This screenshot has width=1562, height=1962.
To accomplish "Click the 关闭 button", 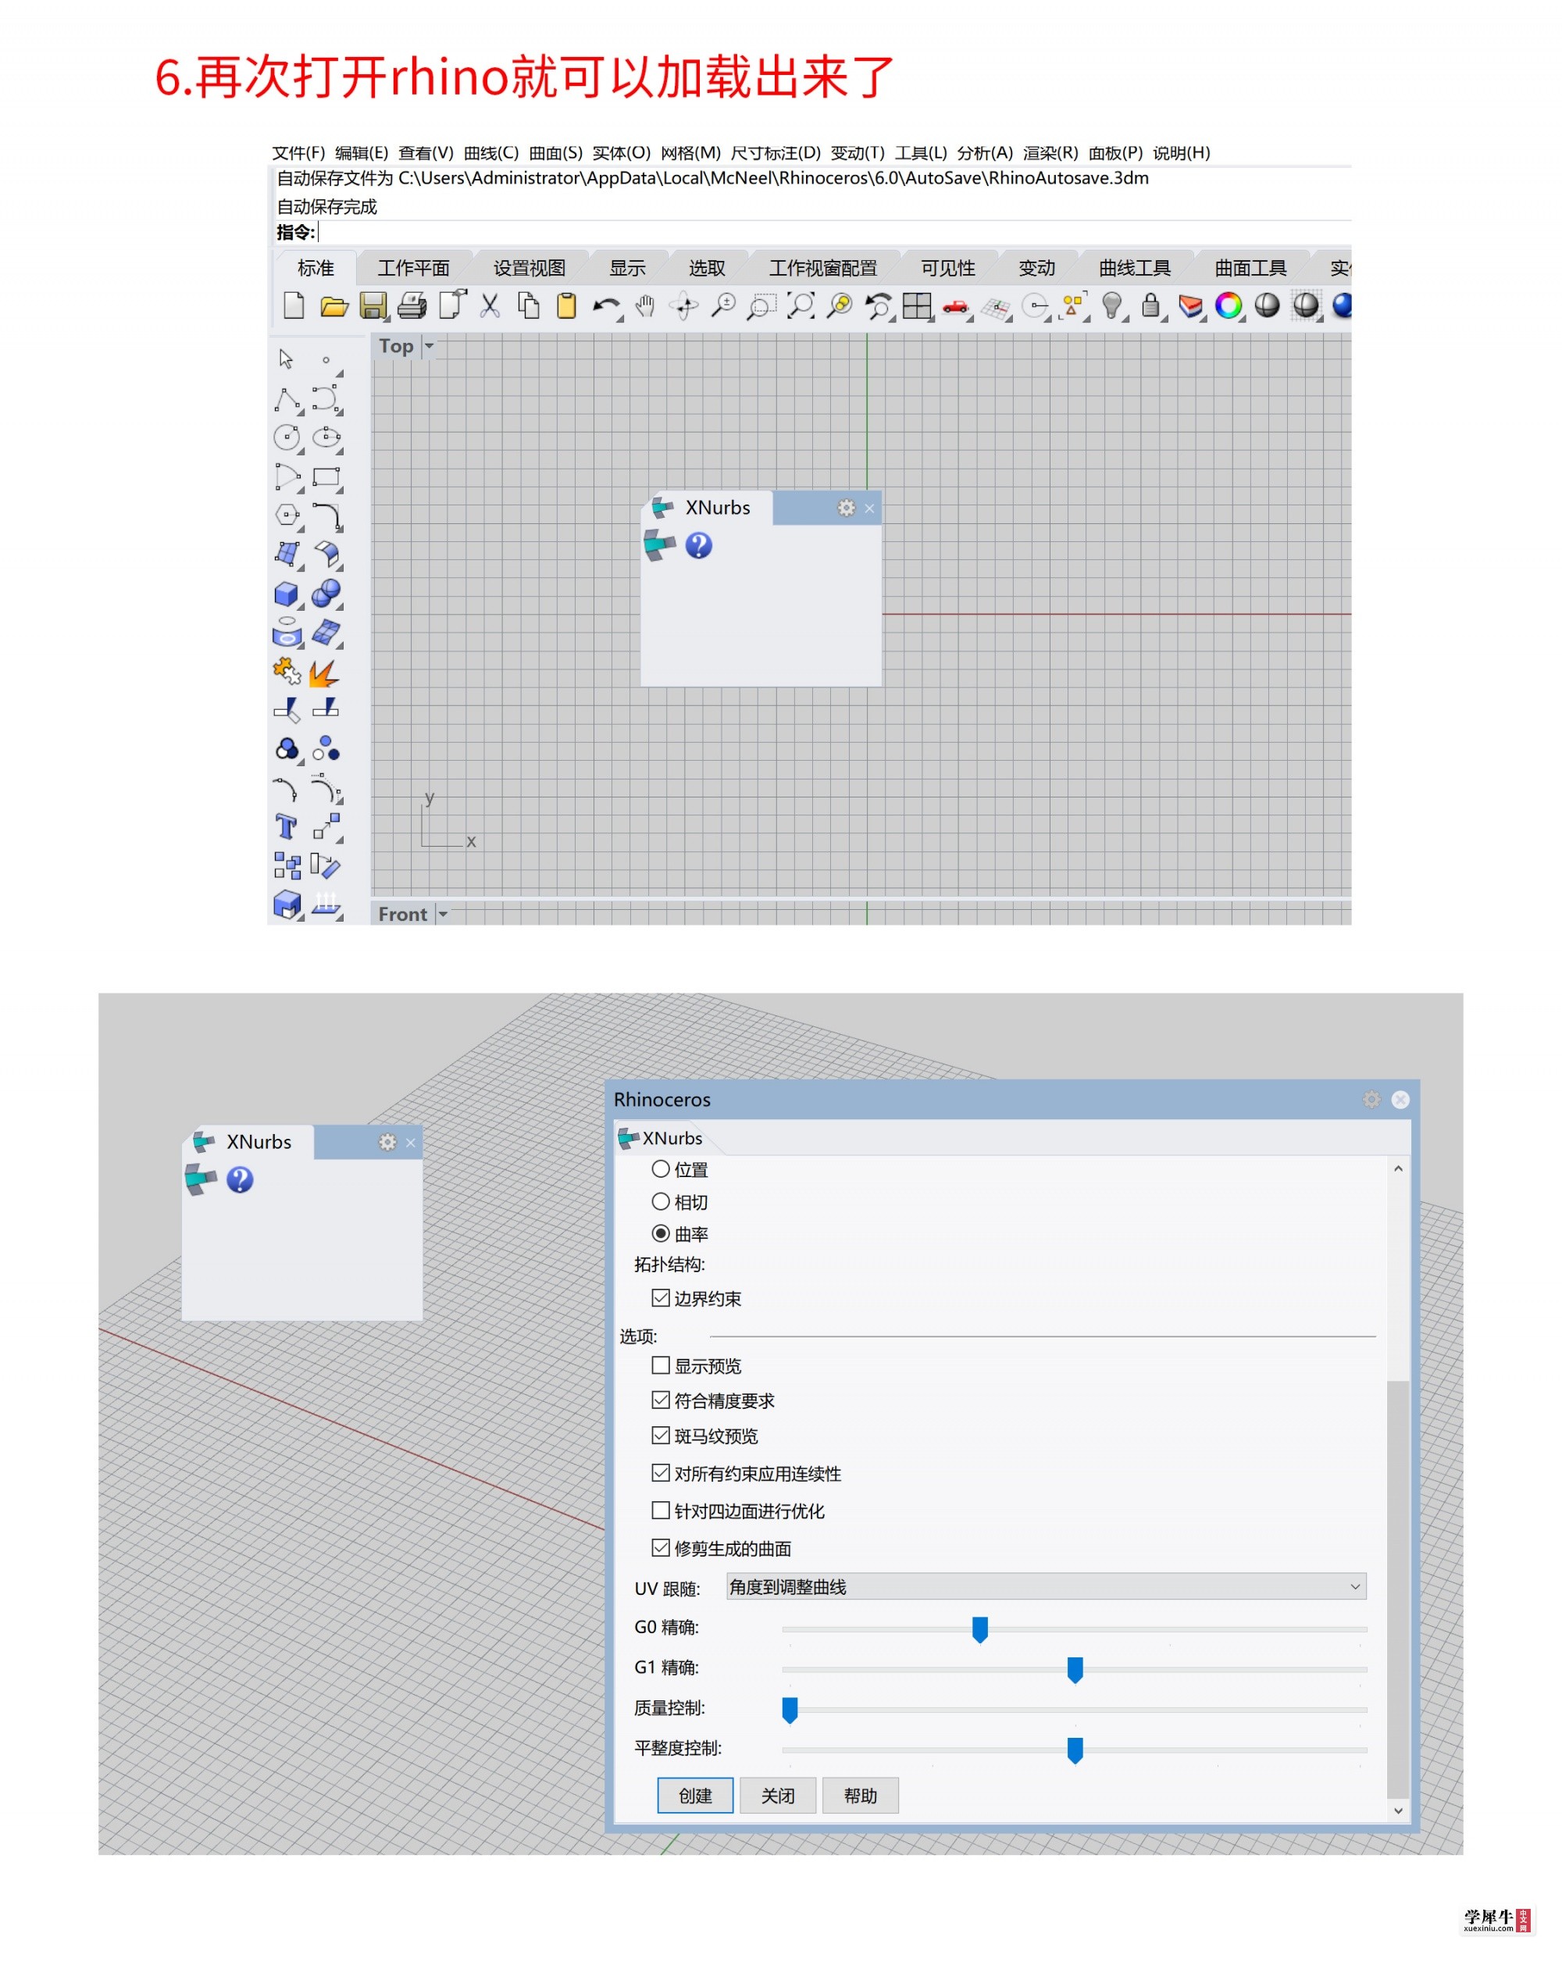I will [x=778, y=1796].
